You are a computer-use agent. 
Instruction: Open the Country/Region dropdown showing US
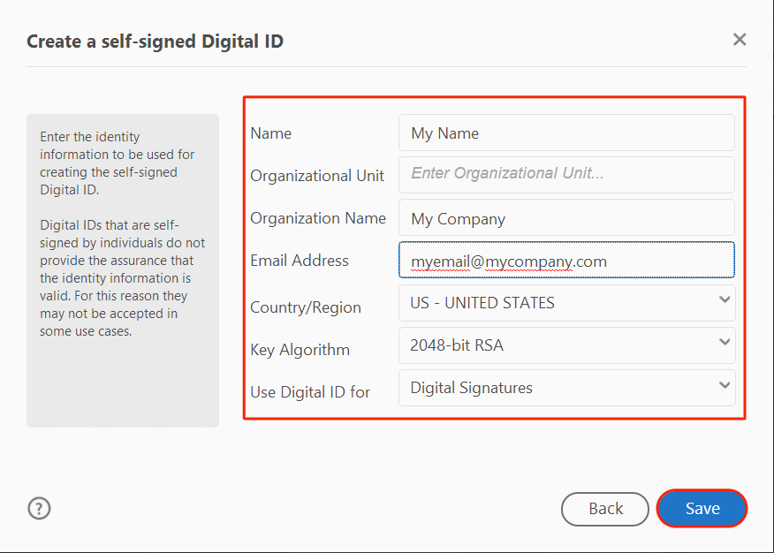click(x=566, y=303)
